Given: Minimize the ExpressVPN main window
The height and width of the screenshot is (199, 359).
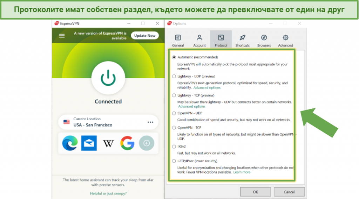Looking at the screenshot, I should 129,23.
